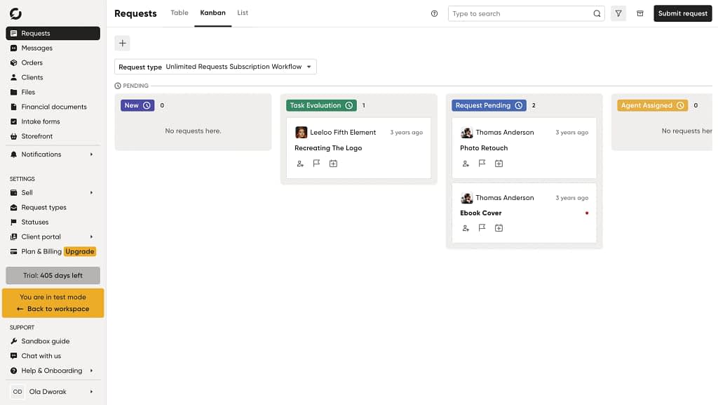Viewport: 718px width, 405px height.
Task: Open the help question mark icon
Action: (x=434, y=14)
